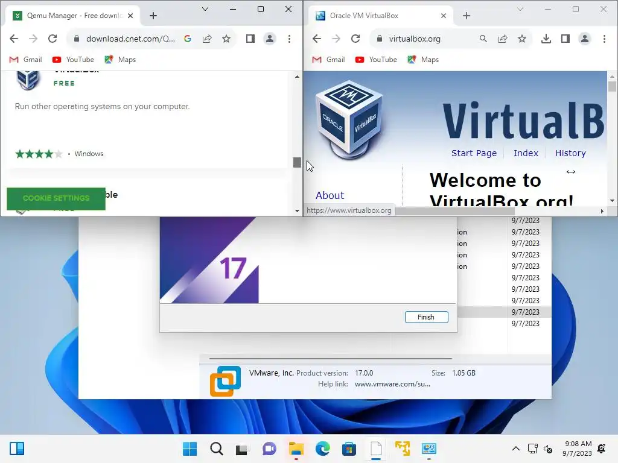Open the History link on virtualbox.org
The height and width of the screenshot is (463, 618).
tap(570, 153)
